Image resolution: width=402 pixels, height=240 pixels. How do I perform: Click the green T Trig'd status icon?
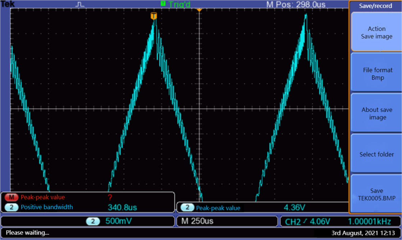point(163,4)
